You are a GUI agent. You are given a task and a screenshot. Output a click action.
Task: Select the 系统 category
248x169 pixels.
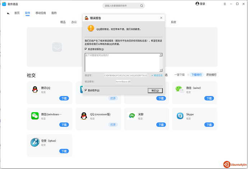pos(174,22)
